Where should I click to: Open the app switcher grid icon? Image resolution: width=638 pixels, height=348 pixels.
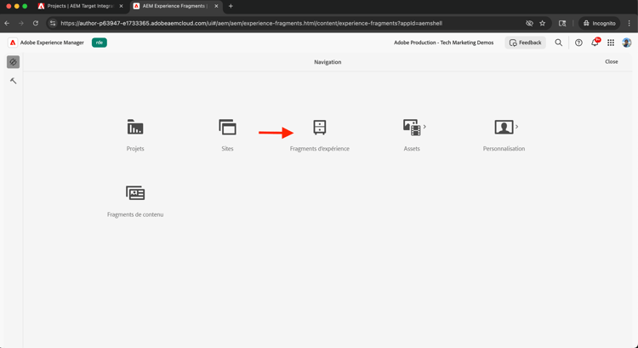tap(611, 43)
